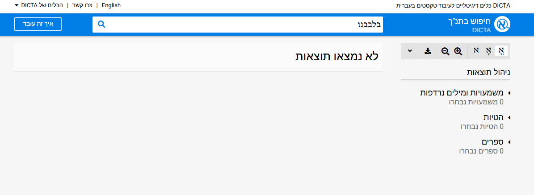
Task: Click the חיפוש בתנ"ך site title
Action: [469, 21]
